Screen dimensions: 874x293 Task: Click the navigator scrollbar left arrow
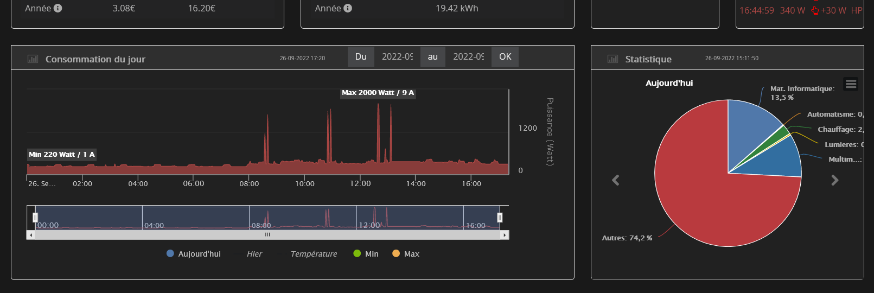pyautogui.click(x=30, y=235)
